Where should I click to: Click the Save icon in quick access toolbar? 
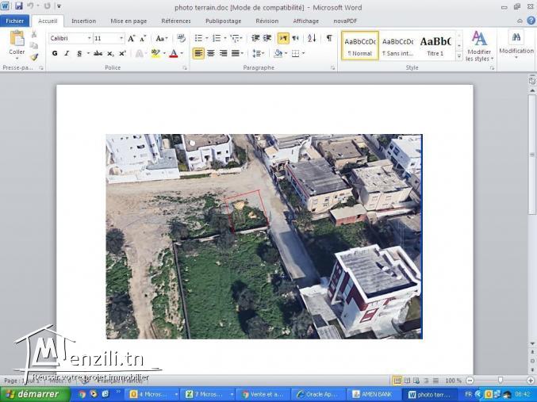tap(18, 6)
